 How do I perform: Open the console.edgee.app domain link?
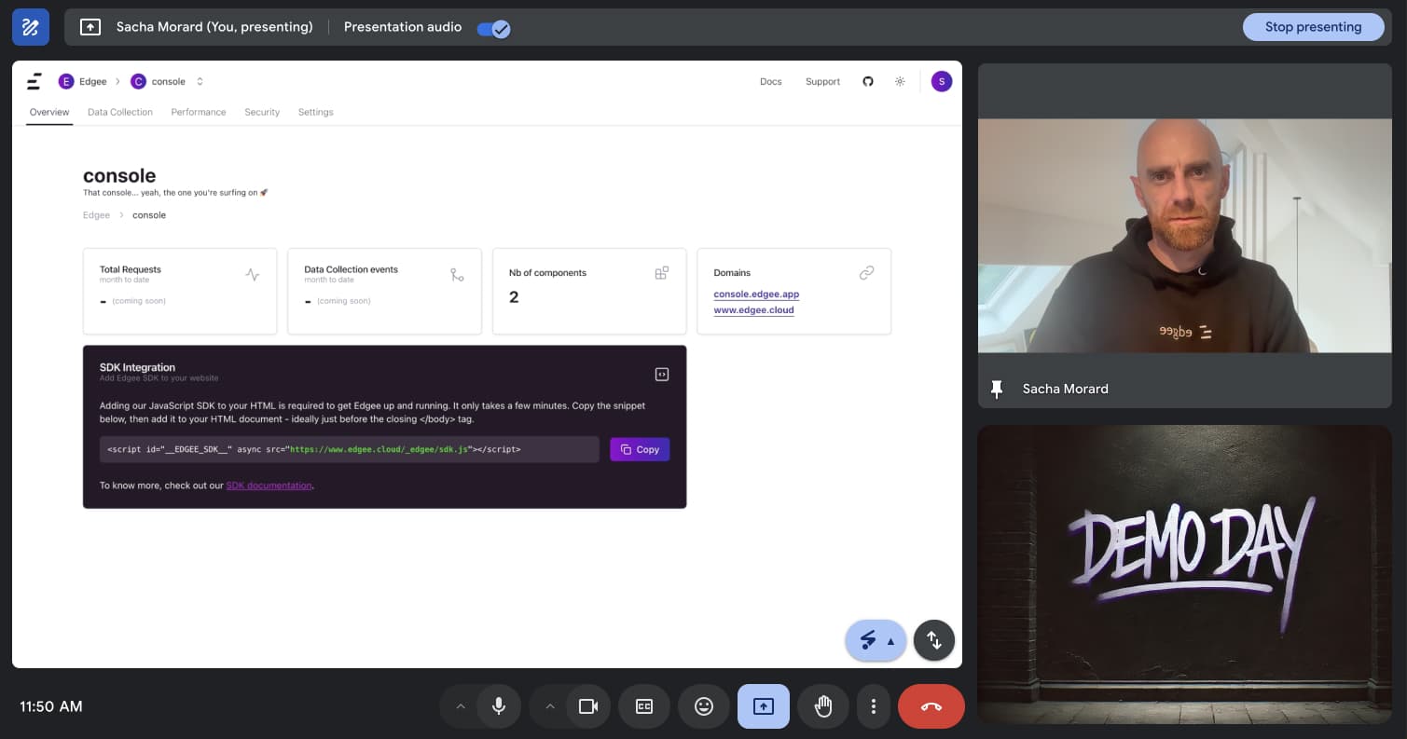tap(756, 294)
